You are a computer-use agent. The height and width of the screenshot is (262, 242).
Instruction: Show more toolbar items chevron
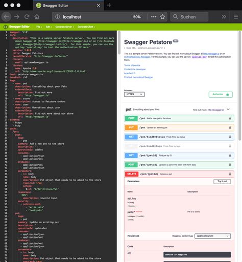tap(224, 17)
